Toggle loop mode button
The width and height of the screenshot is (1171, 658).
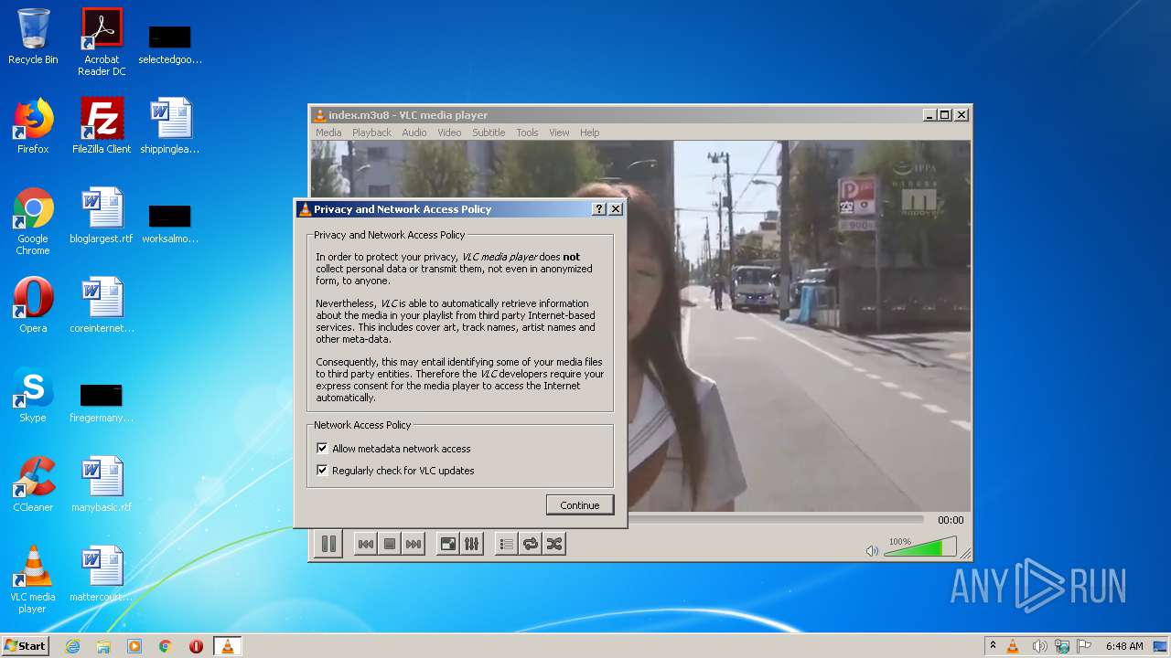pyautogui.click(x=531, y=544)
